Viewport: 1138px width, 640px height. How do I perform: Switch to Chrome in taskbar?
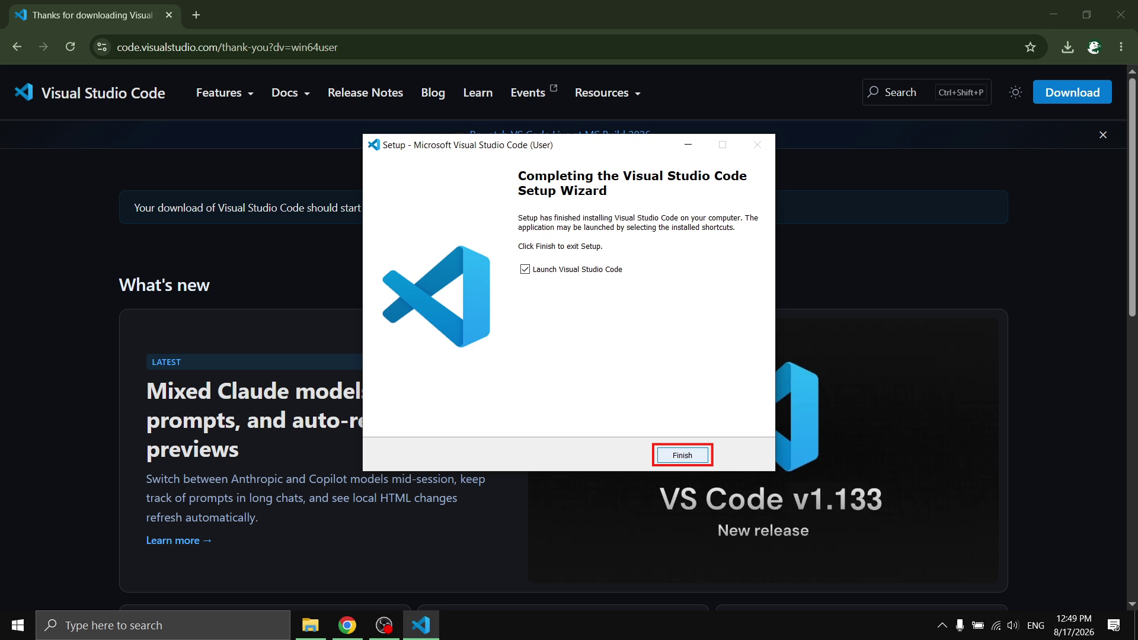point(347,625)
